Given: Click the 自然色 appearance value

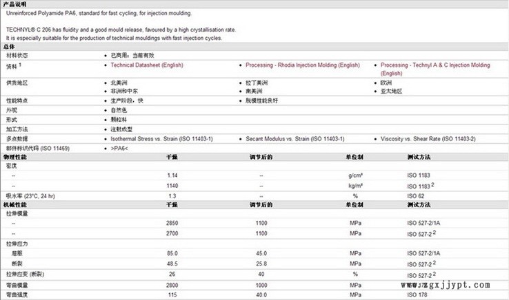Looking at the screenshot, I should point(119,111).
